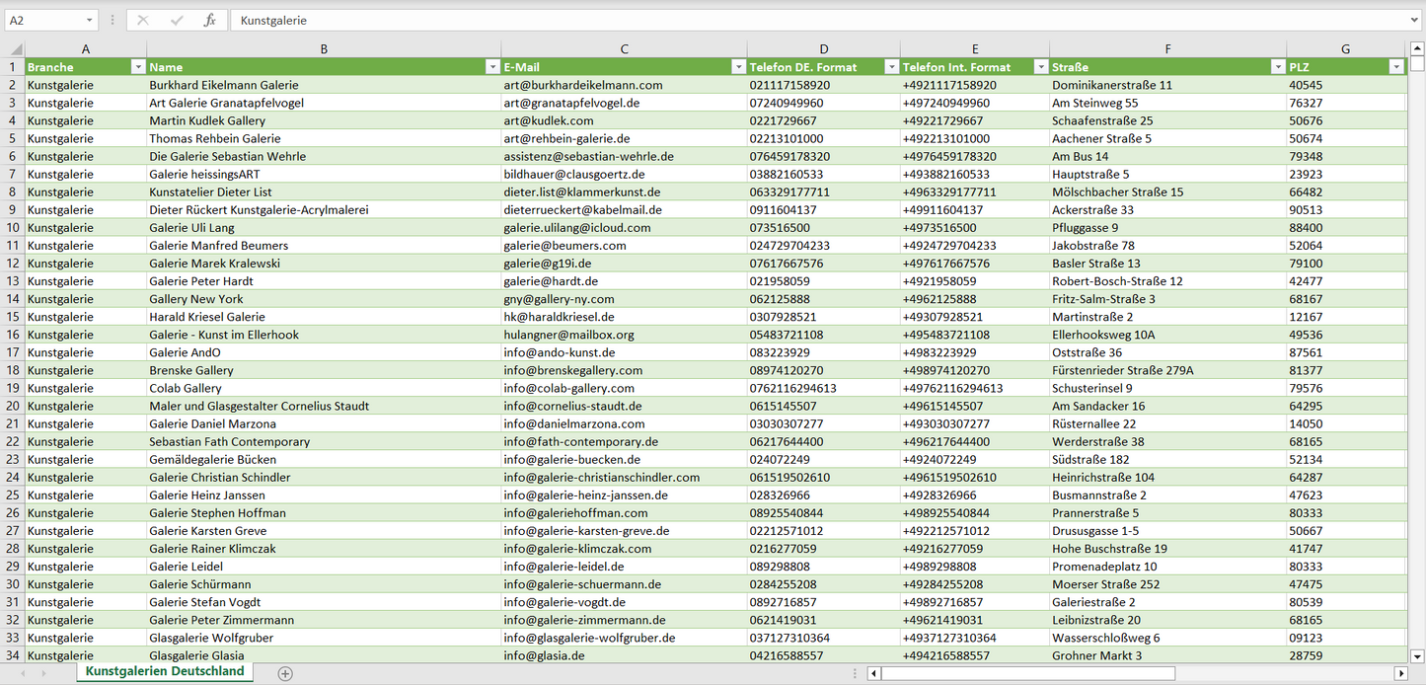Expand the formula bar with chevron
1426x685 pixels.
[x=1415, y=20]
